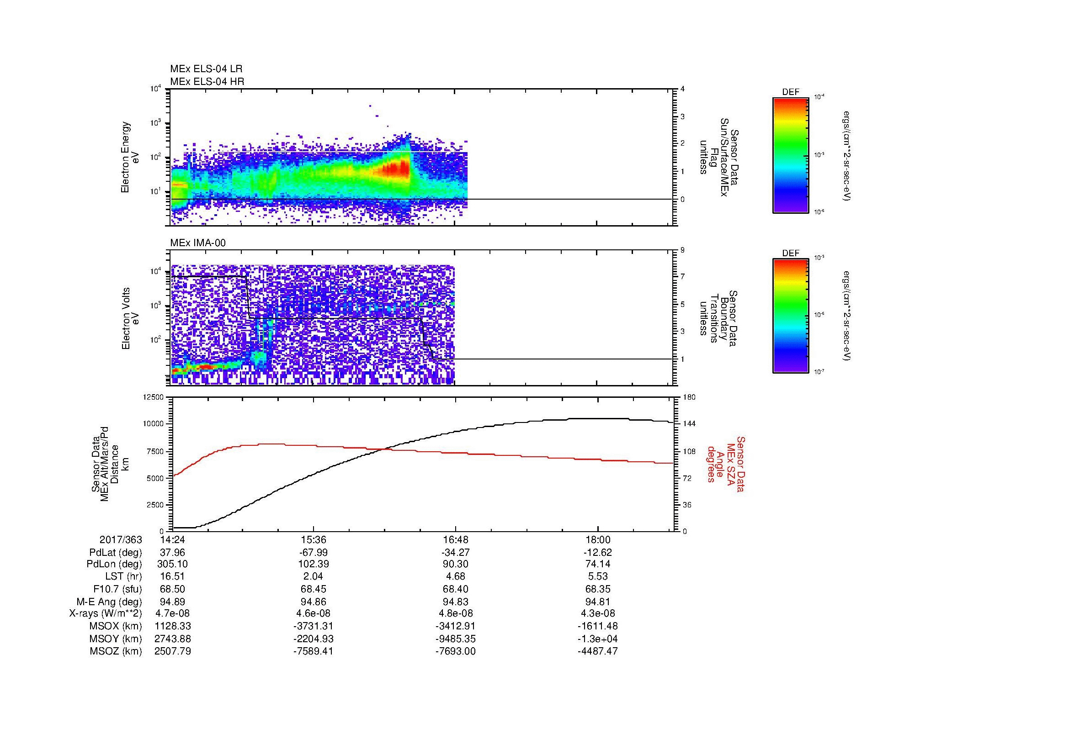Screen dimensions: 1069x755
Task: Click the 'MEx ELS-04 LR' panel title
Action: [206, 69]
